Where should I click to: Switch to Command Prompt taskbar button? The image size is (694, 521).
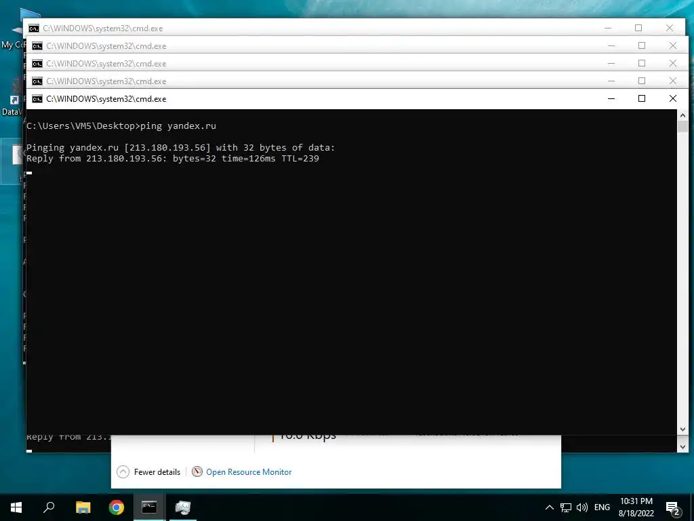click(149, 507)
